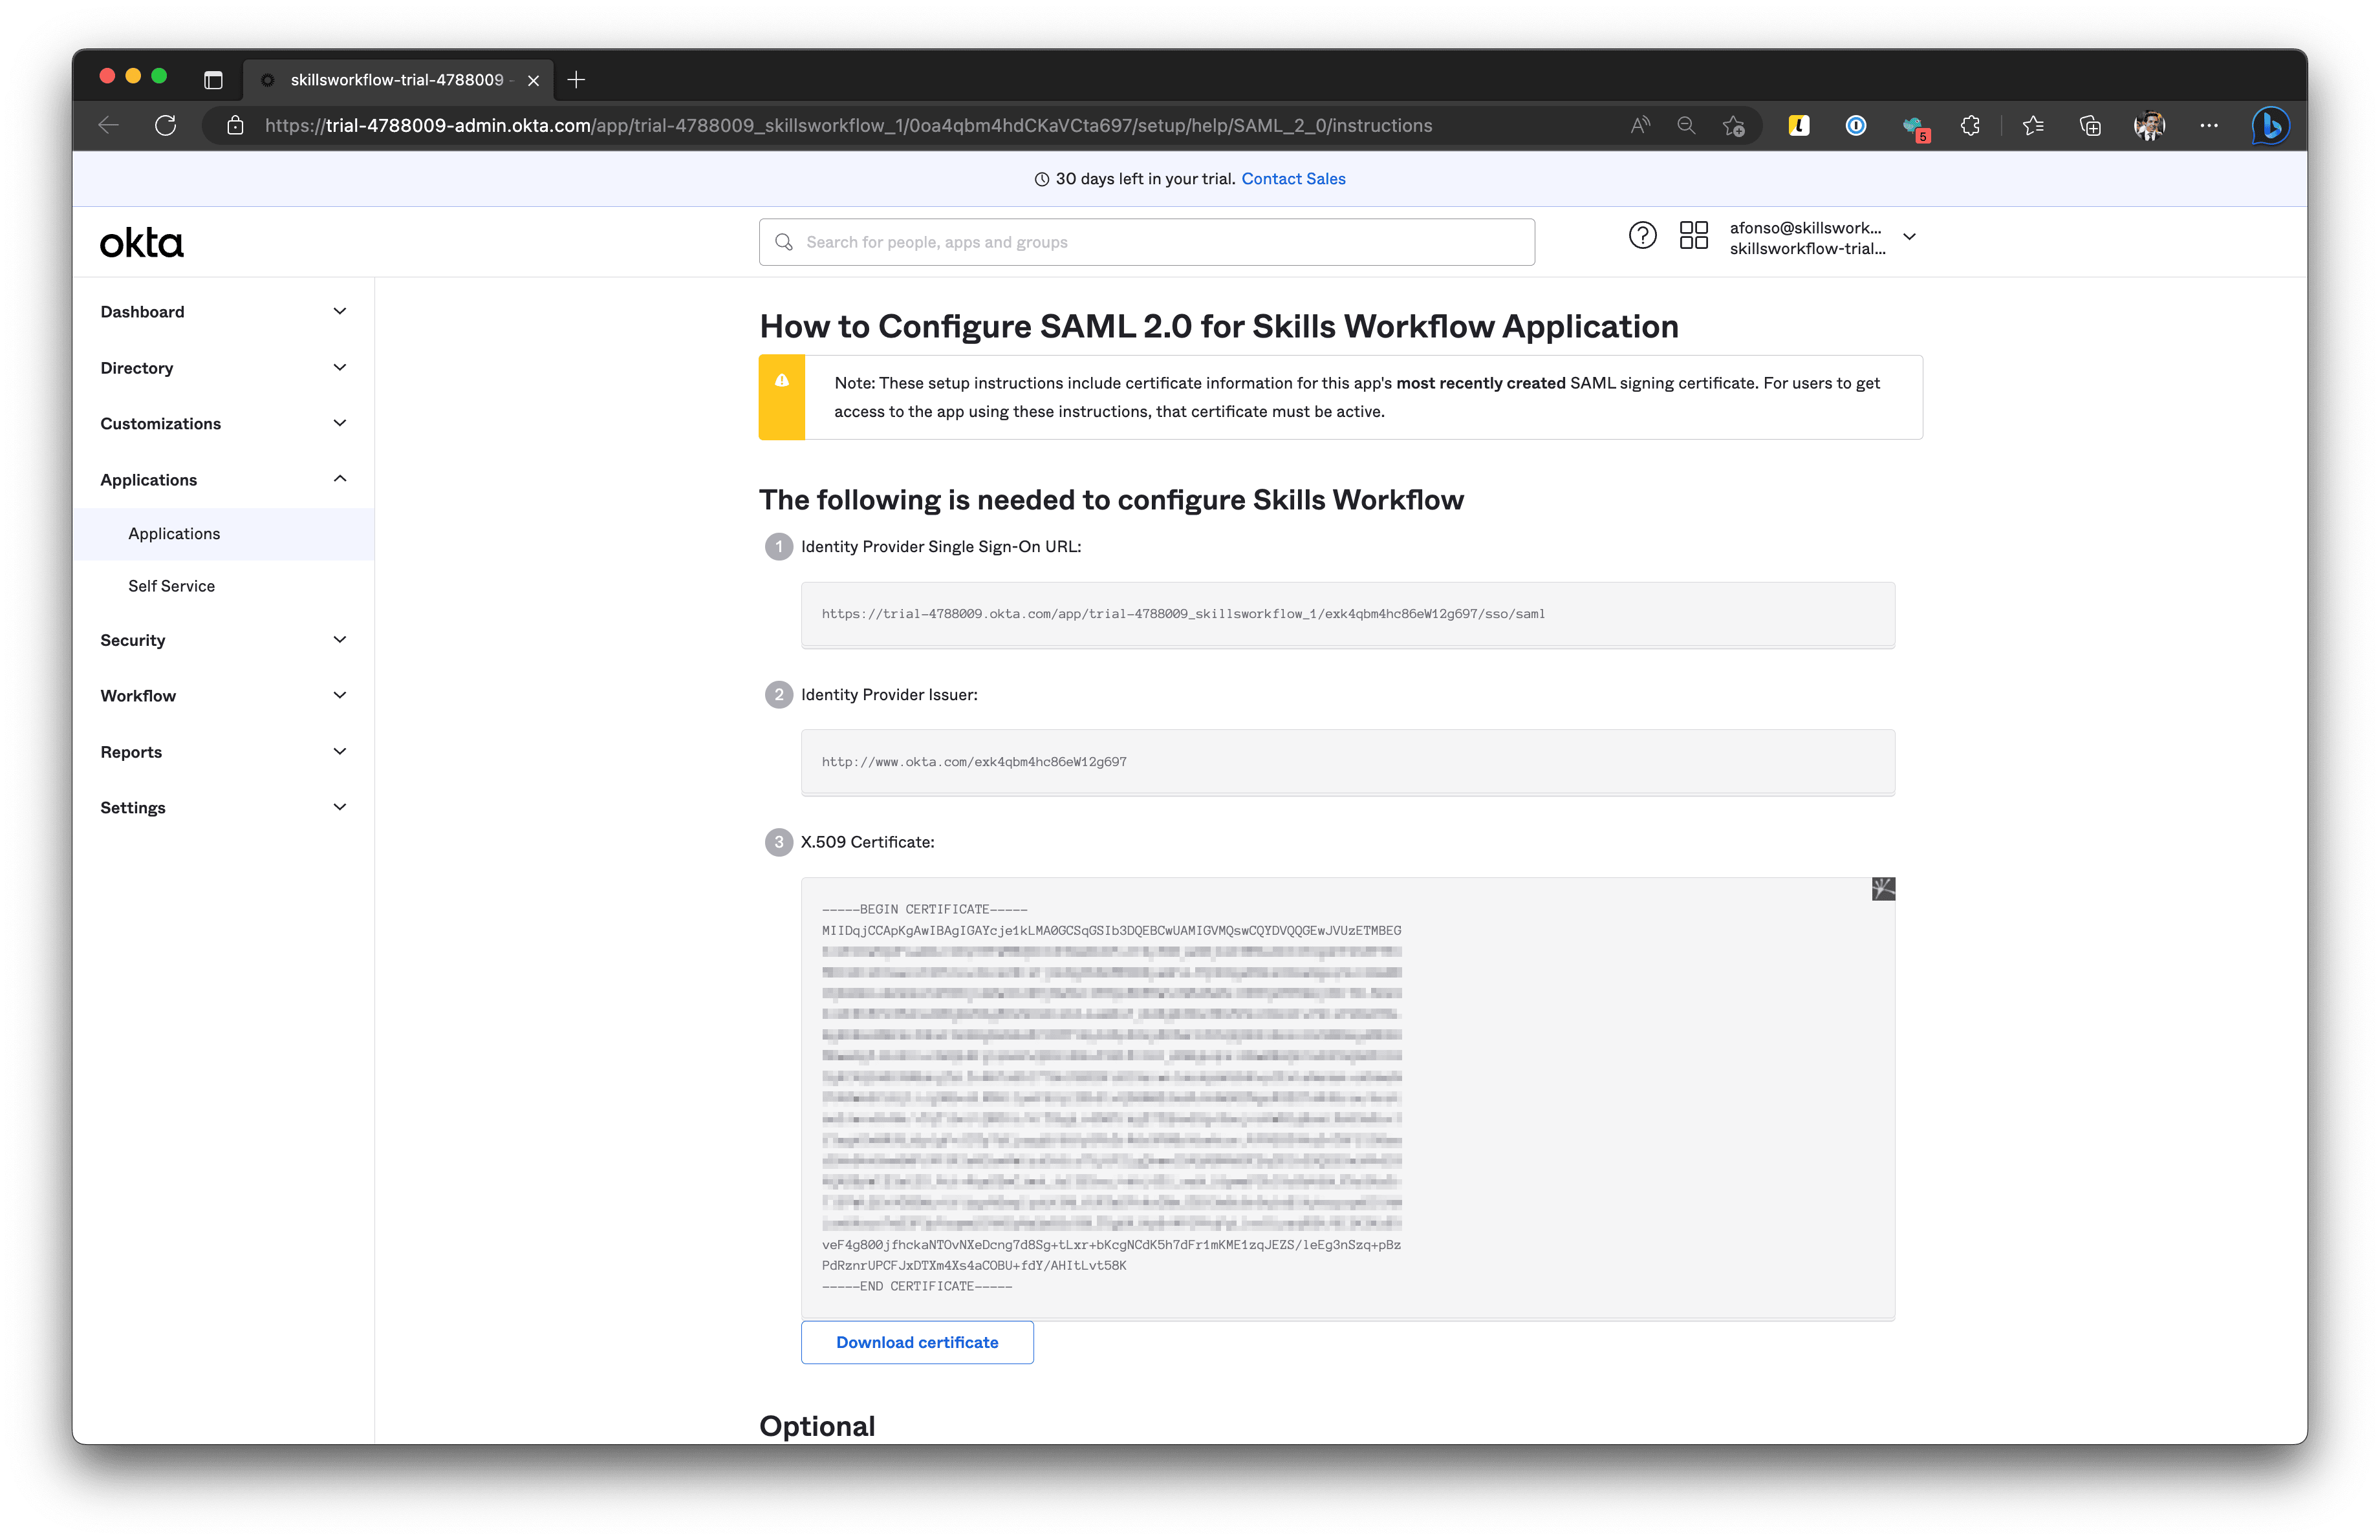The image size is (2380, 1540).
Task: Click the Optional section heading
Action: click(x=817, y=1426)
